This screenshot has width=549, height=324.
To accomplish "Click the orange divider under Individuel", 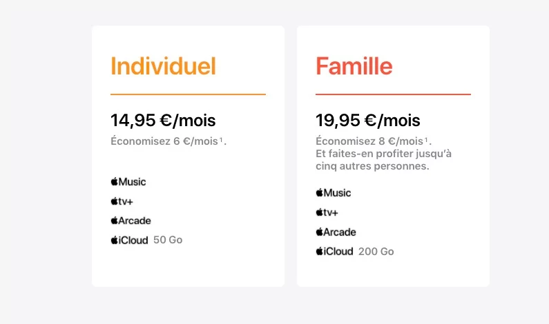I will tap(188, 94).
